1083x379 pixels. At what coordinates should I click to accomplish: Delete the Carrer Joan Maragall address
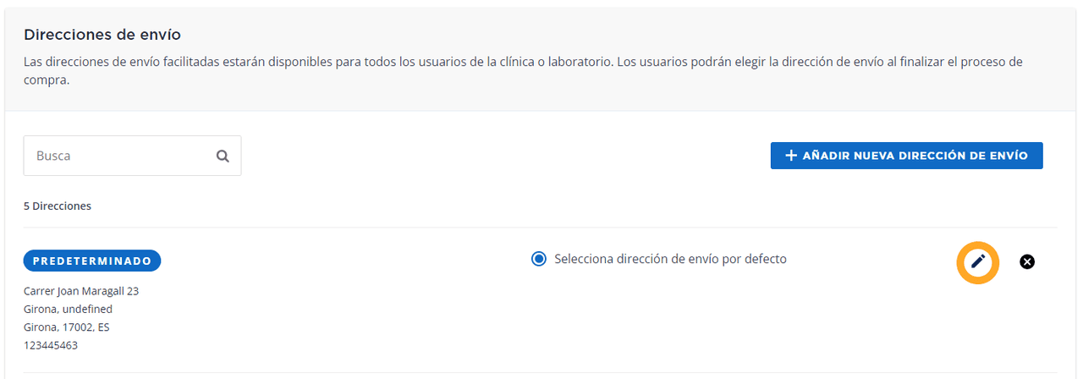point(1027,261)
